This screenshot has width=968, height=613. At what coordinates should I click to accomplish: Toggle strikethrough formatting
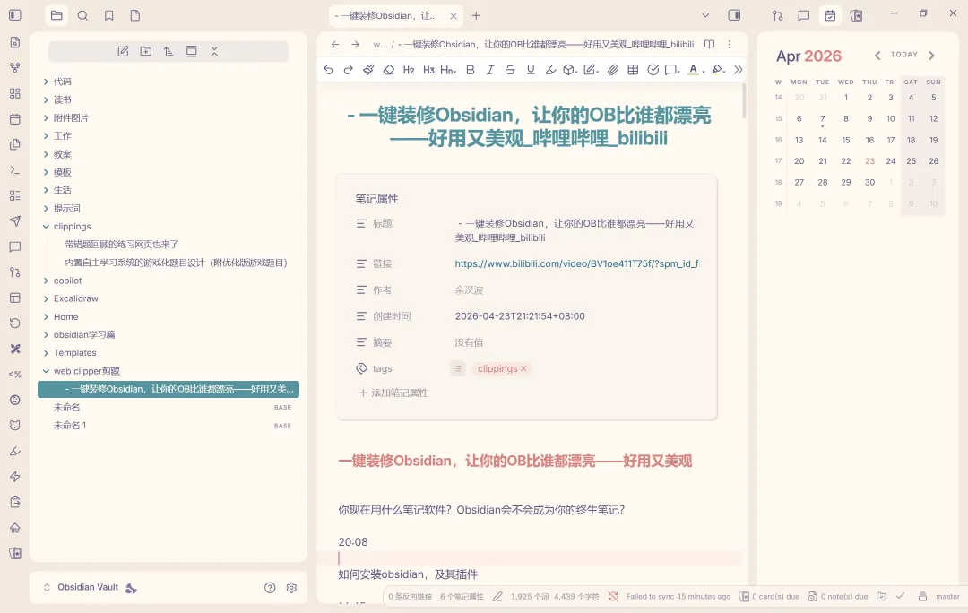(x=511, y=70)
